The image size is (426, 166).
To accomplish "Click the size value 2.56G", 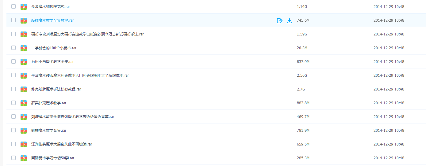I will pos(302,76).
